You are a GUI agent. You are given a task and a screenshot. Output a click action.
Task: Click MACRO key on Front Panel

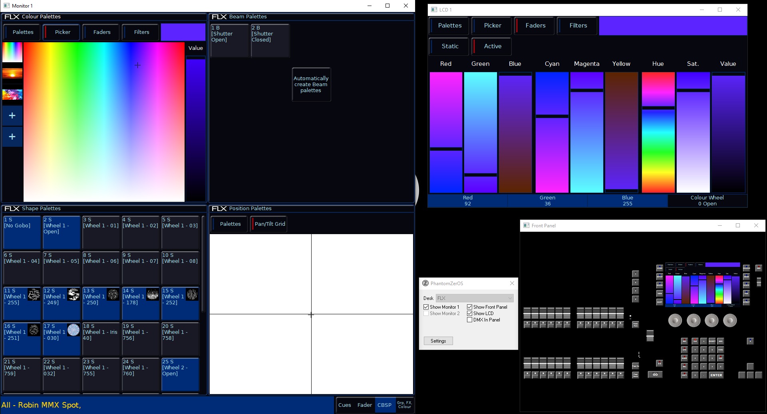tap(660, 285)
